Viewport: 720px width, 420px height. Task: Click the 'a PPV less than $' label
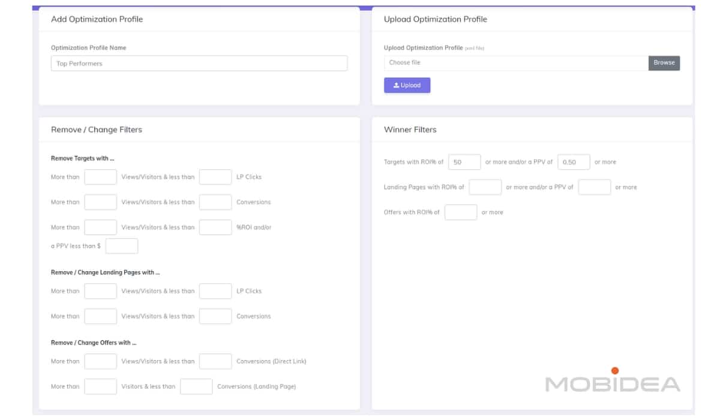pyautogui.click(x=76, y=246)
